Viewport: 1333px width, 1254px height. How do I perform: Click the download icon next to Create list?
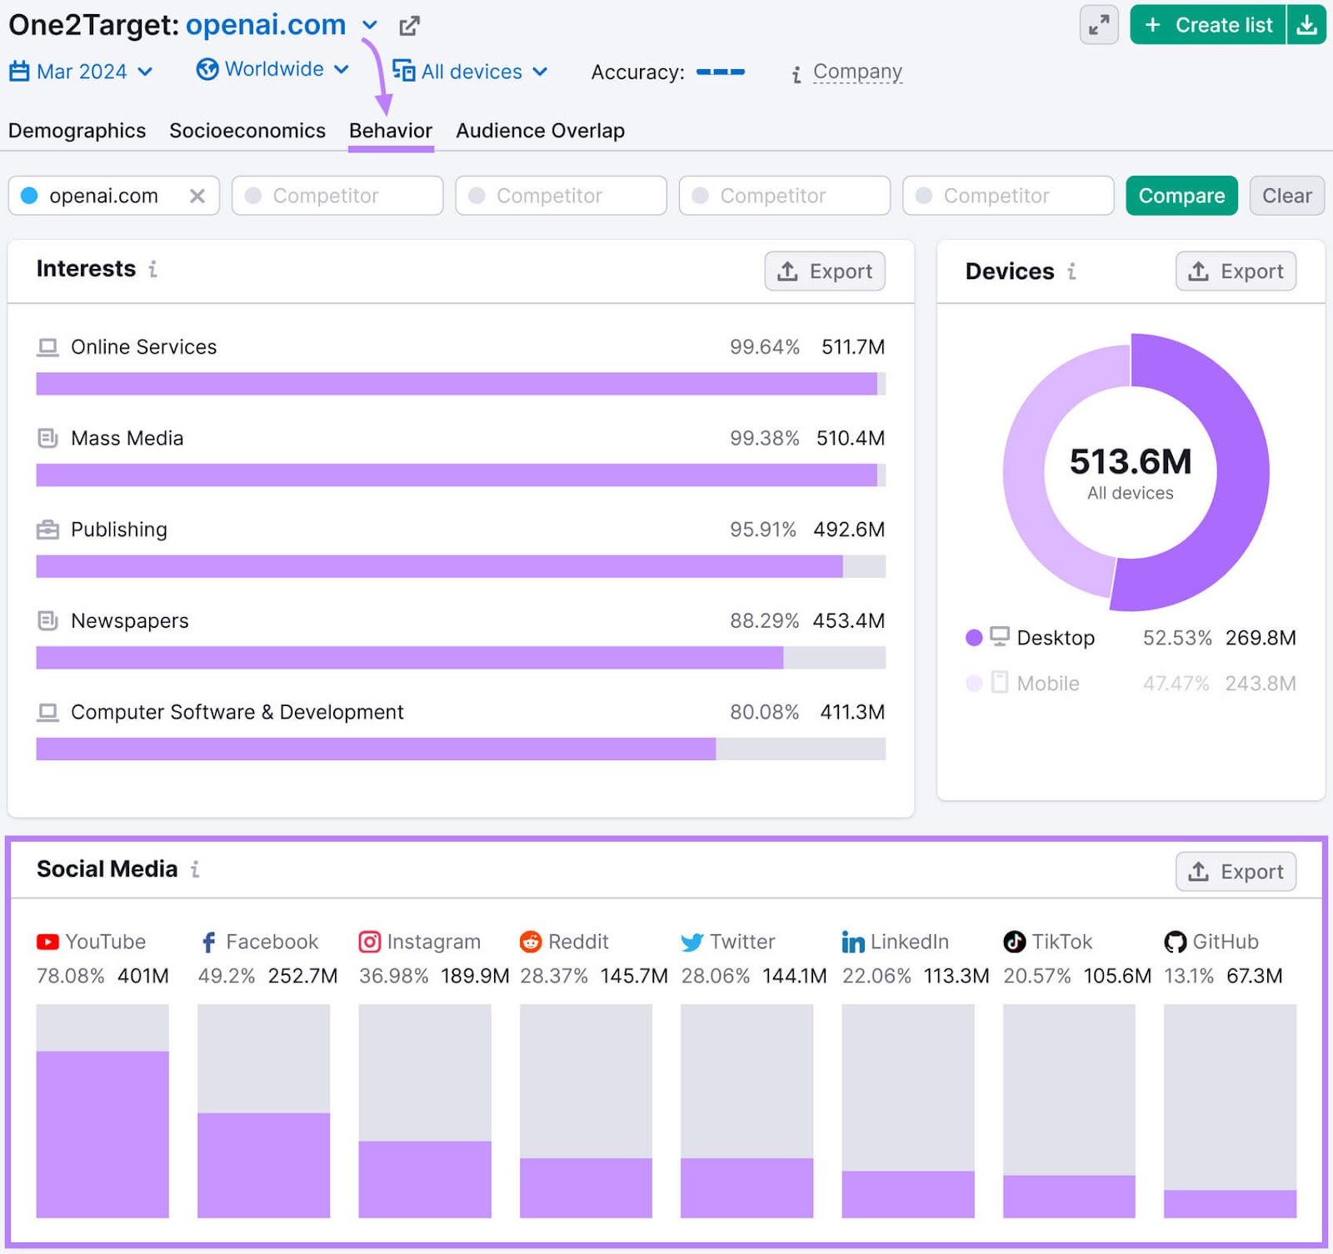point(1306,26)
